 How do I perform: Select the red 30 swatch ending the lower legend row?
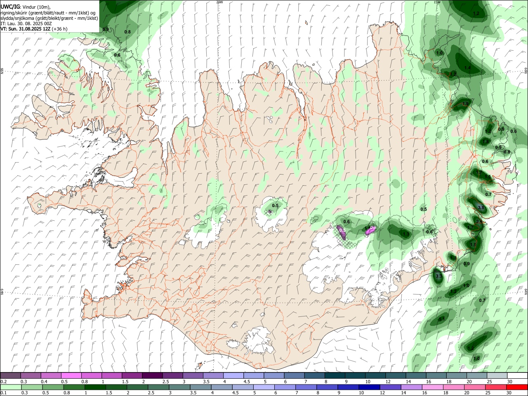[x=517, y=387]
